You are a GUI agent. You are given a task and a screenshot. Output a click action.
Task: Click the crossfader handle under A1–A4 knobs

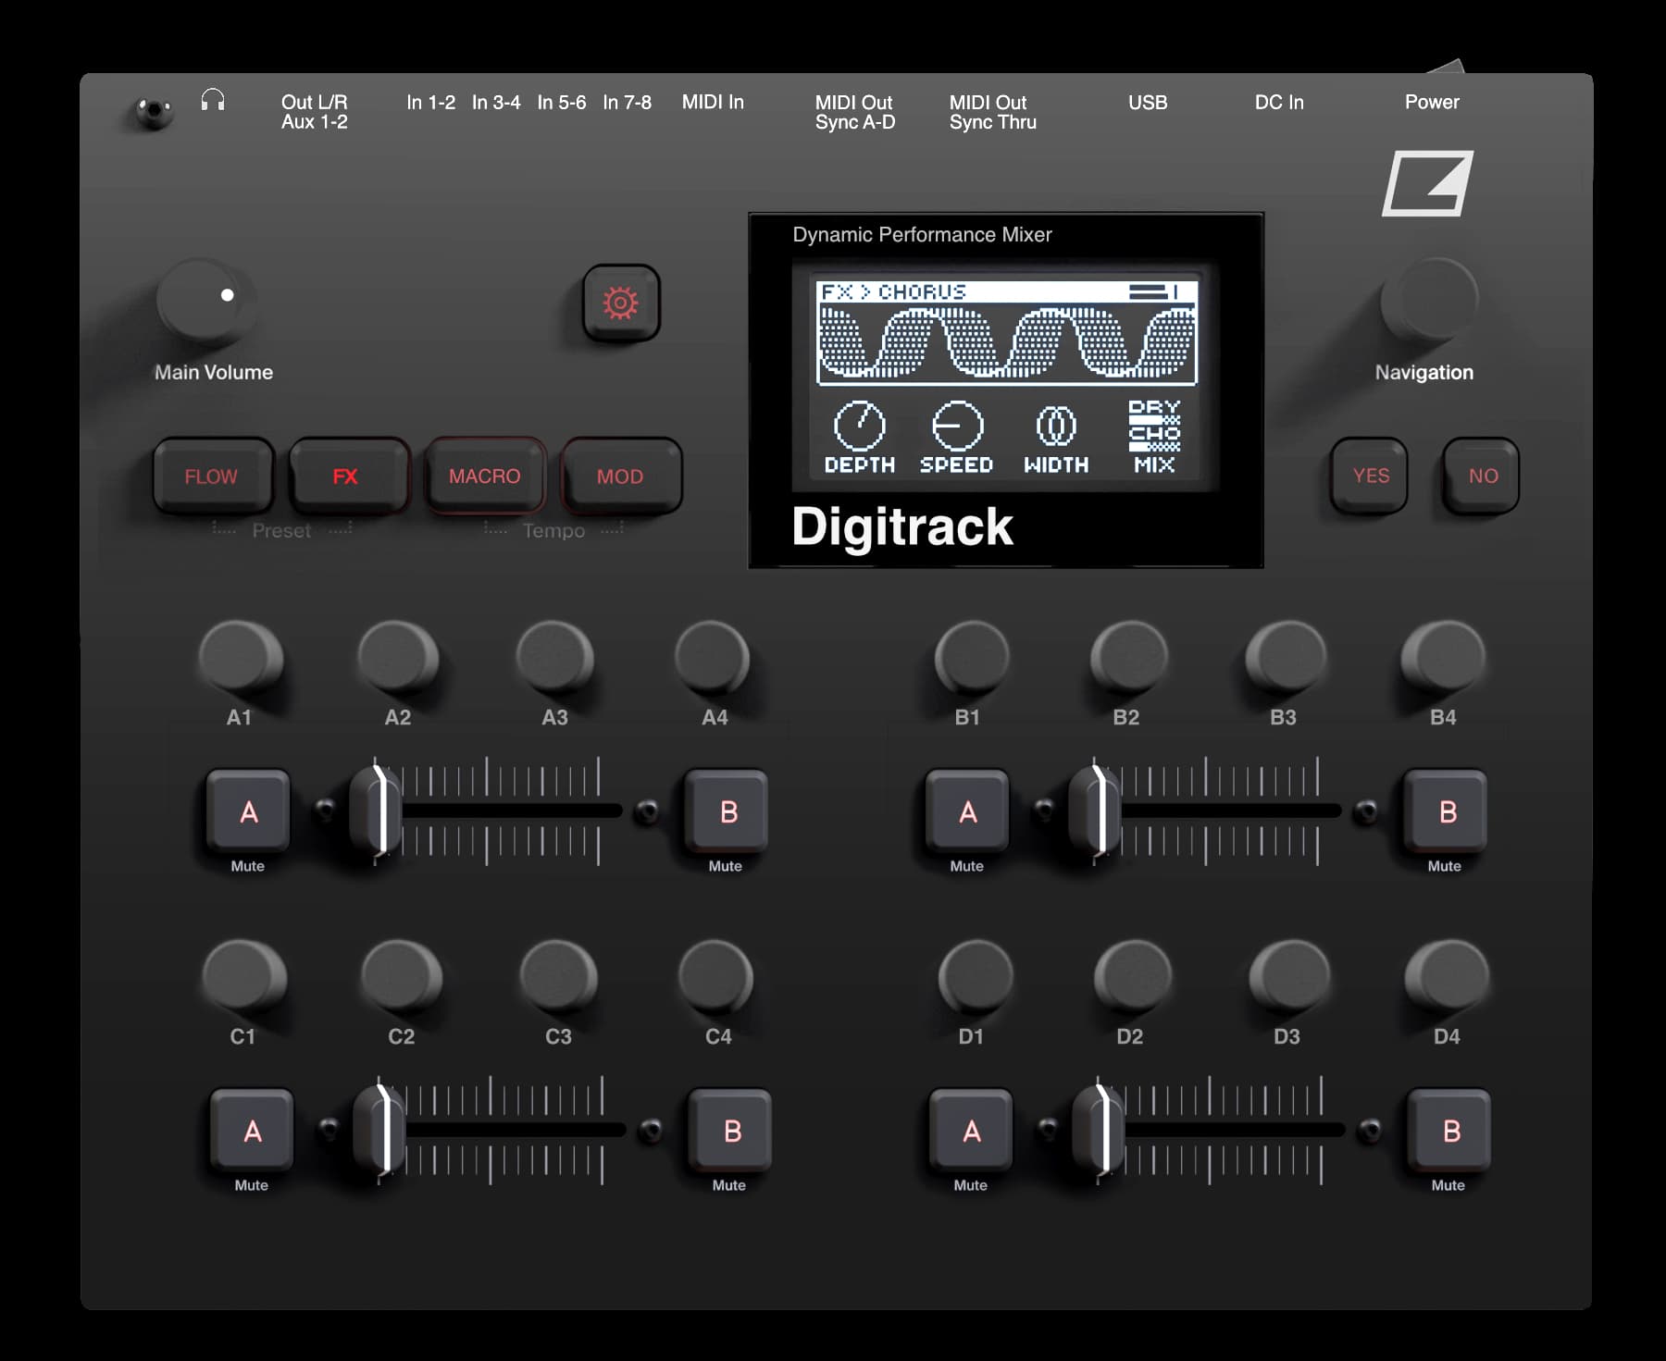[x=377, y=811]
